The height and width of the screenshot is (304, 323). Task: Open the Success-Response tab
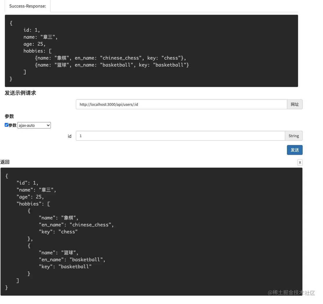click(x=28, y=6)
